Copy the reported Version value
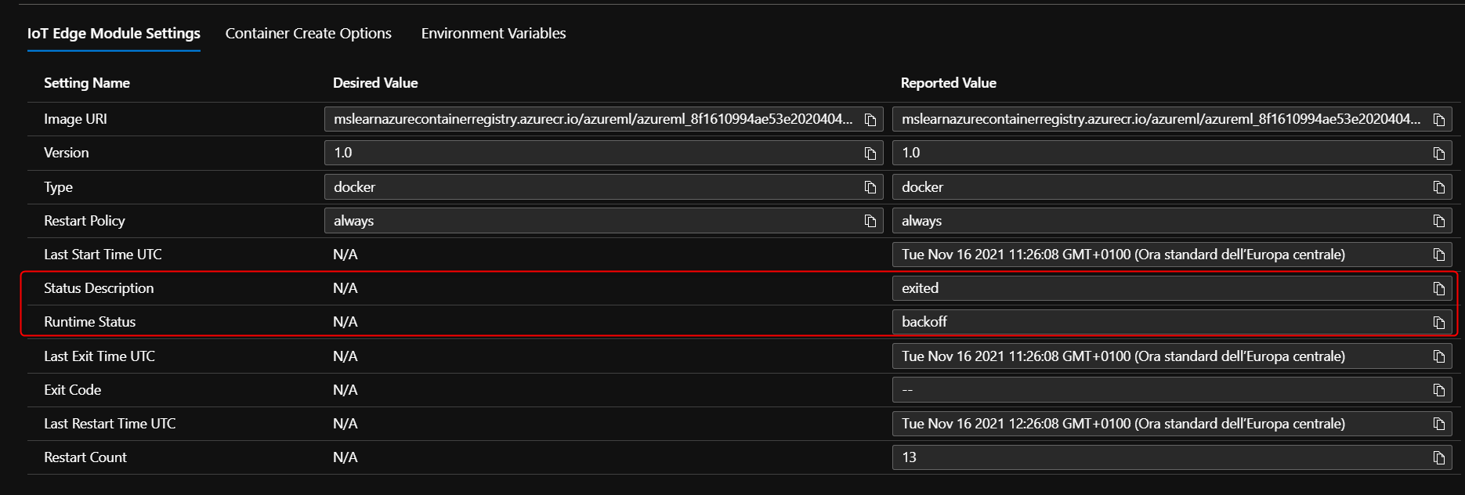This screenshot has height=495, width=1465. pos(1439,154)
